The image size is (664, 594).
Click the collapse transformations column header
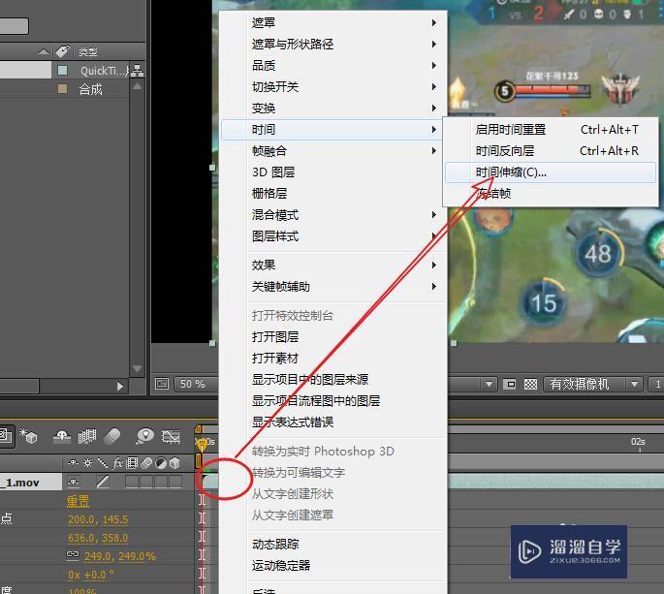click(x=87, y=463)
